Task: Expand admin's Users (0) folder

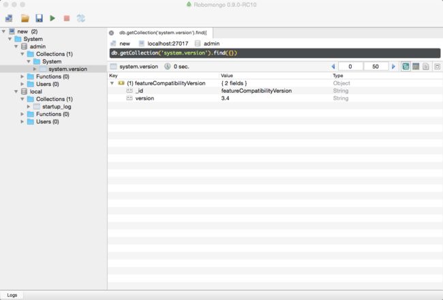Action: point(22,84)
